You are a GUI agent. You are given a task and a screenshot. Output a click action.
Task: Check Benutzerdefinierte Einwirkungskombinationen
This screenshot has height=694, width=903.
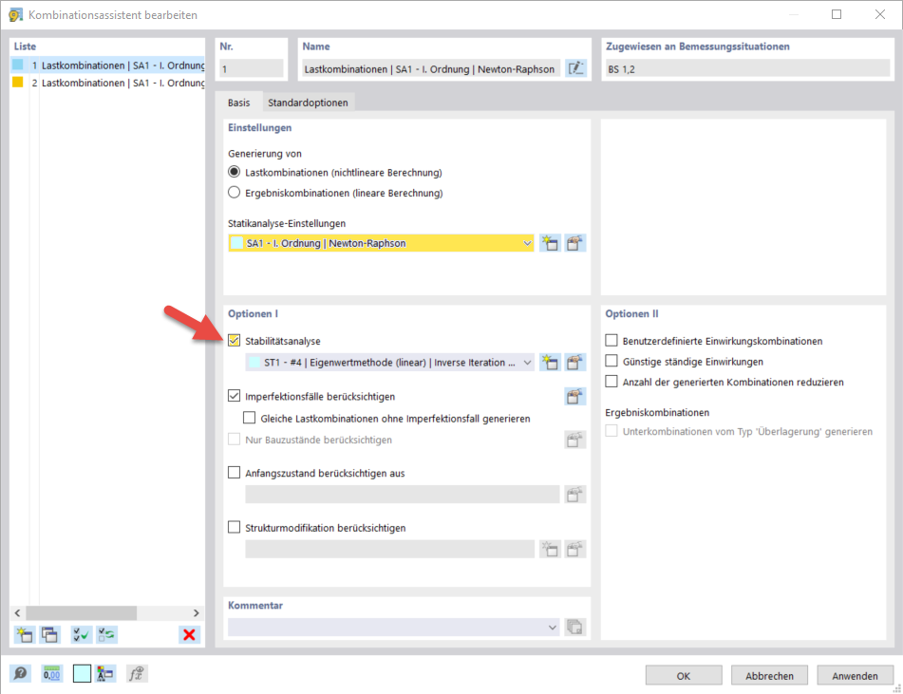click(x=611, y=341)
